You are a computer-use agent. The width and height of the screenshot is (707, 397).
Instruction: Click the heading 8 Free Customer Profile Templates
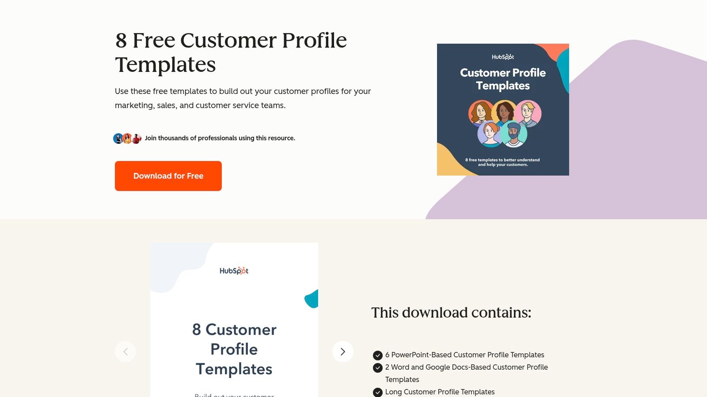point(231,52)
